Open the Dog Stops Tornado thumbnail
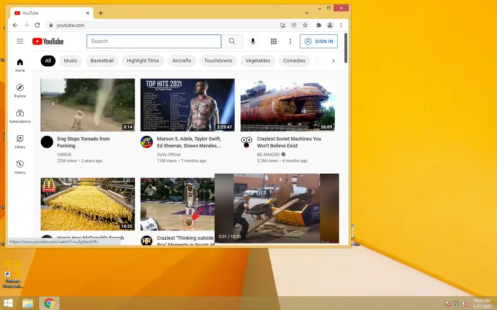The image size is (497, 310). pyautogui.click(x=88, y=105)
